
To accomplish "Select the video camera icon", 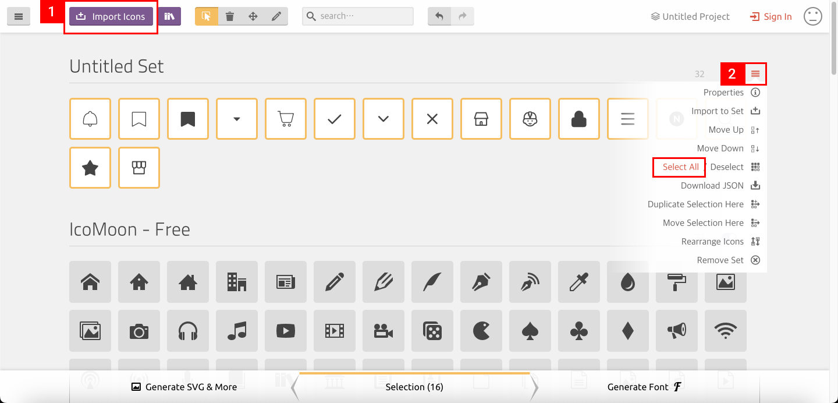I will coord(384,331).
